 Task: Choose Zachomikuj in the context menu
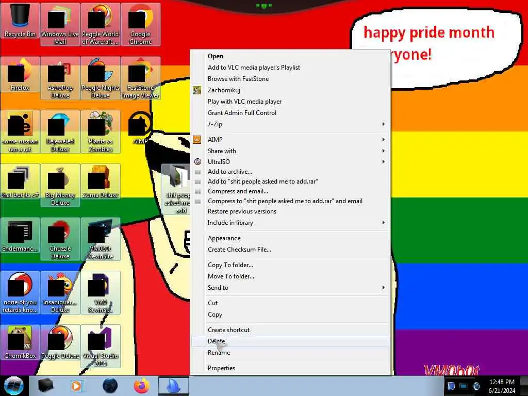[290, 90]
